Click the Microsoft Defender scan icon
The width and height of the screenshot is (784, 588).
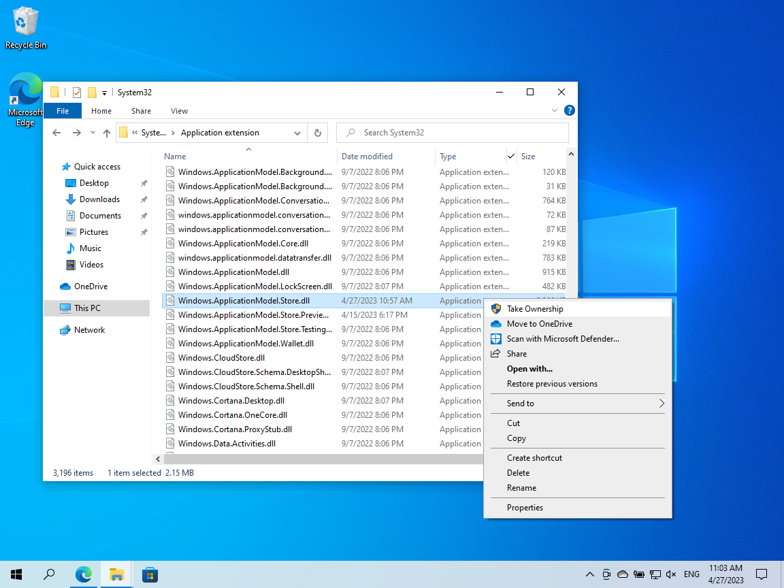point(496,339)
